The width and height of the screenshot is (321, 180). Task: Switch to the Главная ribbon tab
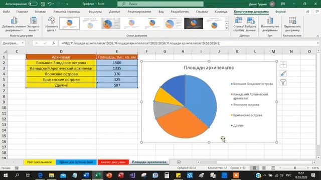tap(22, 11)
